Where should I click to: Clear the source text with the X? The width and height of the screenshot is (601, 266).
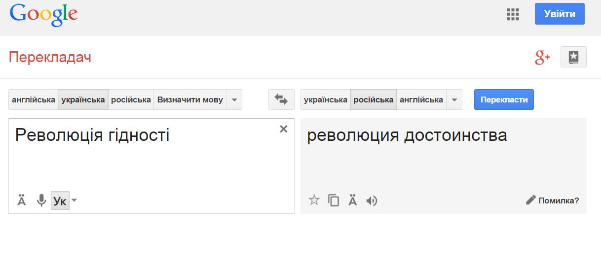click(283, 129)
